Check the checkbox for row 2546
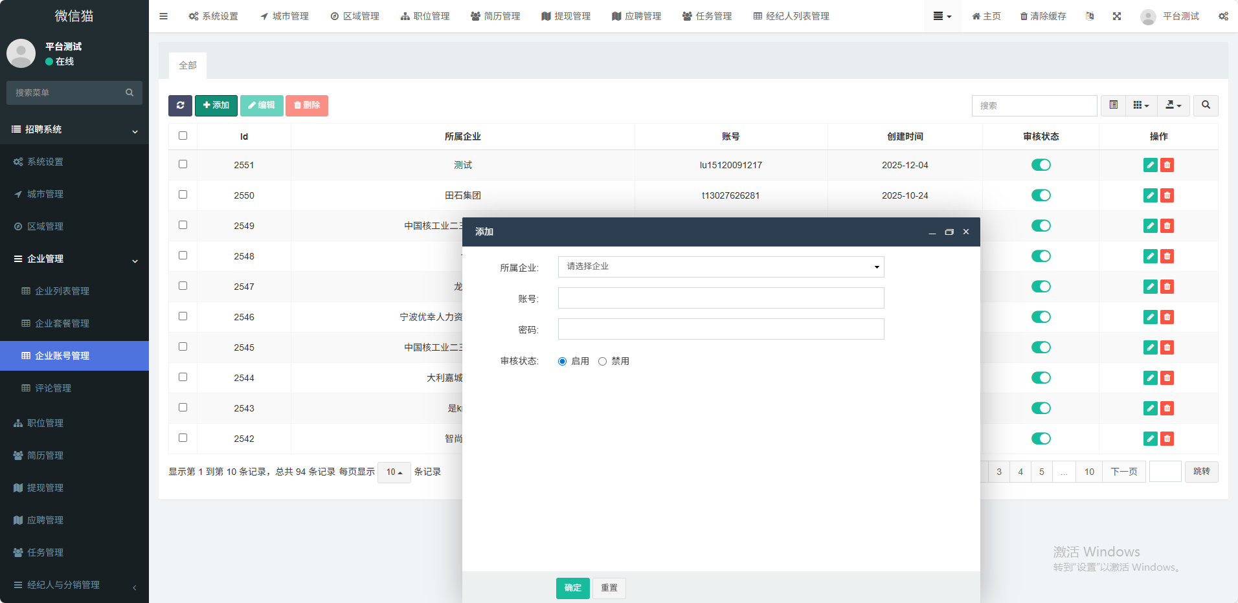 [183, 316]
